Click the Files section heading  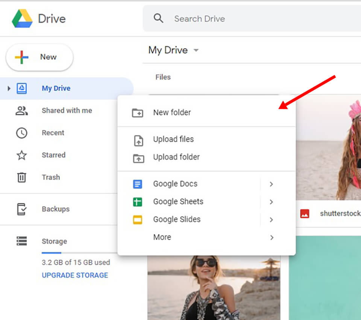[x=163, y=77]
